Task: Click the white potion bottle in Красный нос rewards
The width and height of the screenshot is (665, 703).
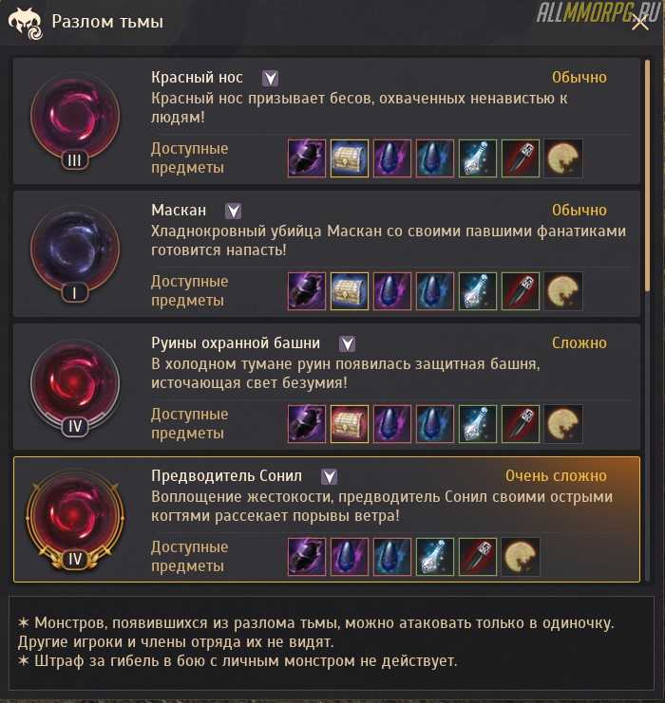Action: point(477,158)
